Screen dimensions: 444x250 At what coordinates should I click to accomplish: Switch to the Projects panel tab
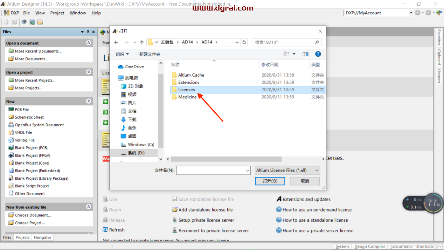(x=22, y=237)
